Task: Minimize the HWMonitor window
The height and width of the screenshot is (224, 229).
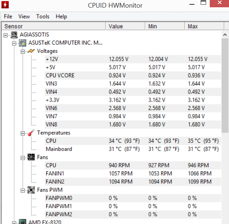Action: 192,4
